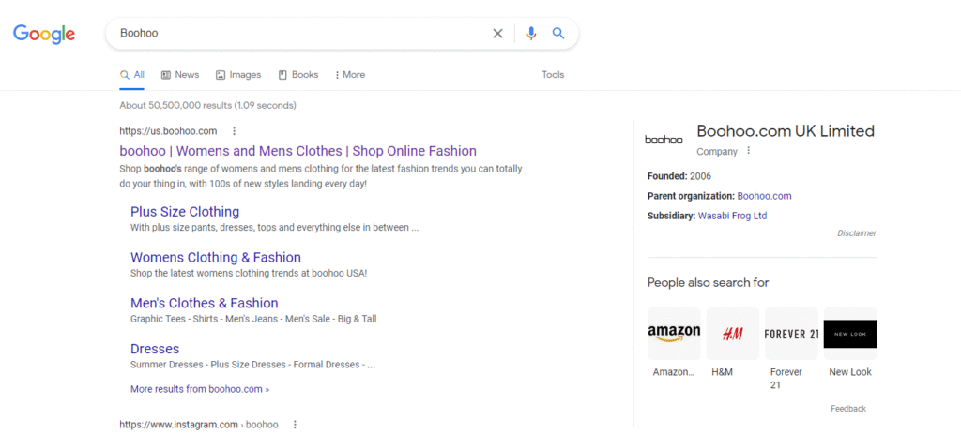The image size is (961, 434).
Task: Switch to the Books tab
Action: pos(298,75)
